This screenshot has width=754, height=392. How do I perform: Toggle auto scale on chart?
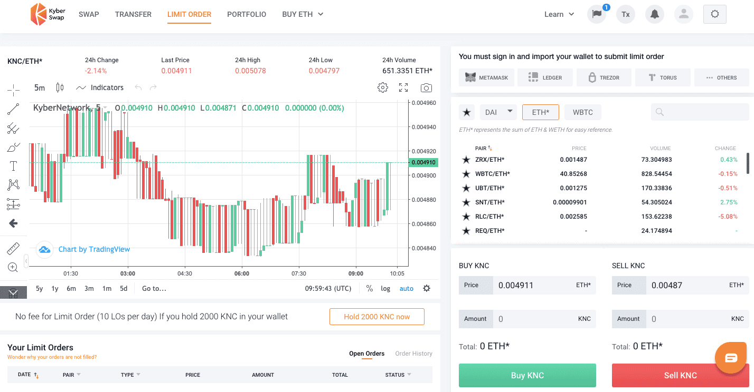click(407, 288)
